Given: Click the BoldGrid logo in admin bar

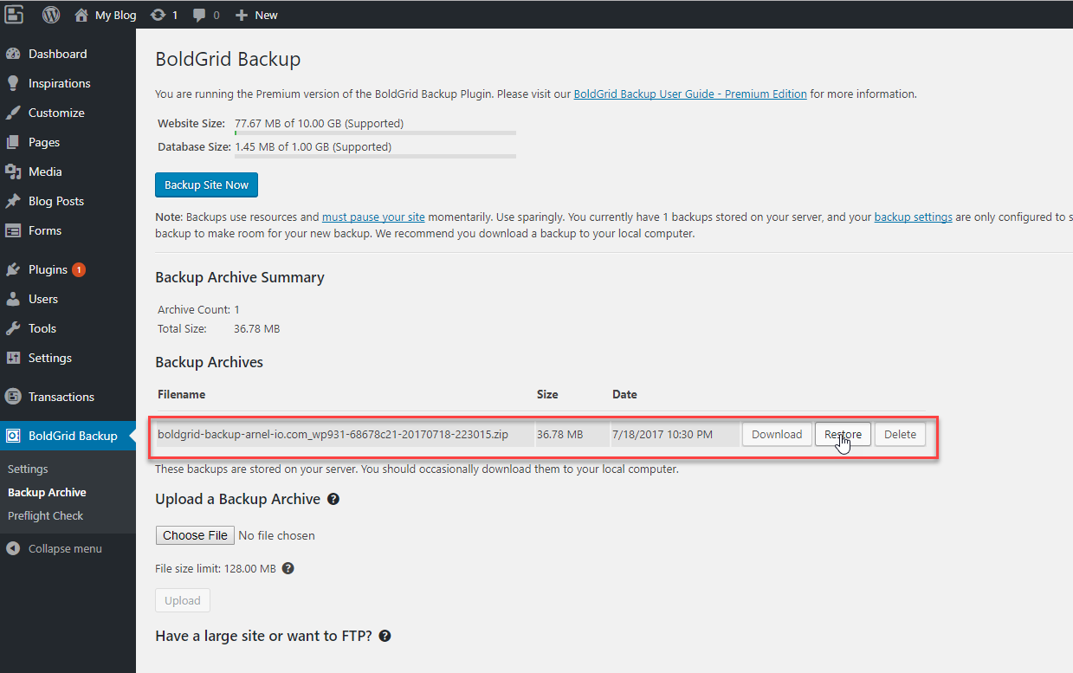Looking at the screenshot, I should [x=13, y=15].
